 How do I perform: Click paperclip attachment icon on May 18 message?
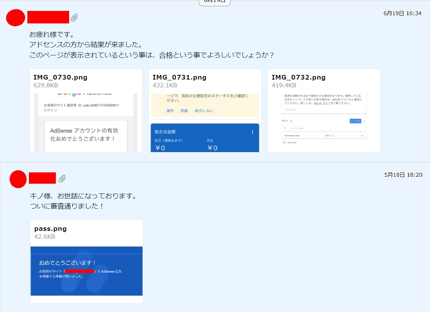pyautogui.click(x=62, y=179)
